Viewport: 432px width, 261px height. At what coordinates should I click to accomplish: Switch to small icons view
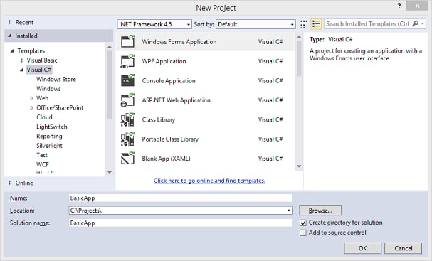304,24
